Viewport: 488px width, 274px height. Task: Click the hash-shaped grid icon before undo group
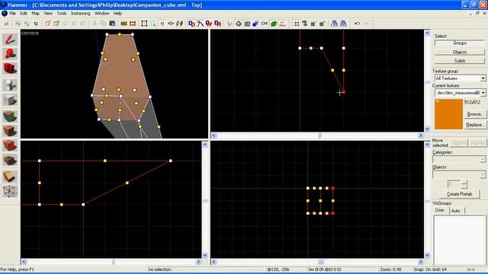(297, 24)
